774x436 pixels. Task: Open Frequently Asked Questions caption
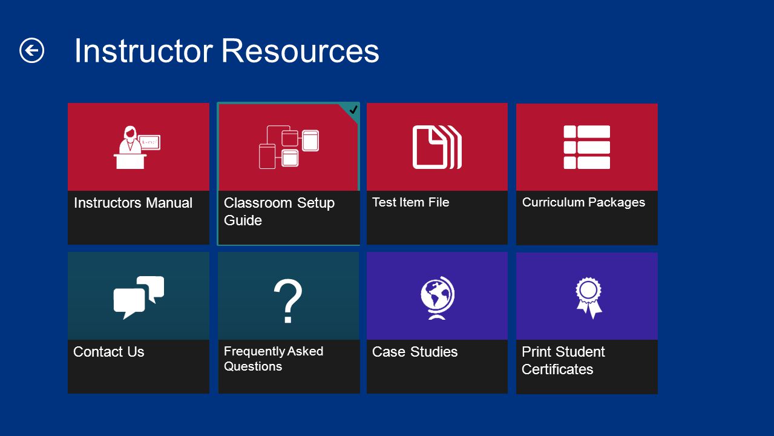point(274,358)
